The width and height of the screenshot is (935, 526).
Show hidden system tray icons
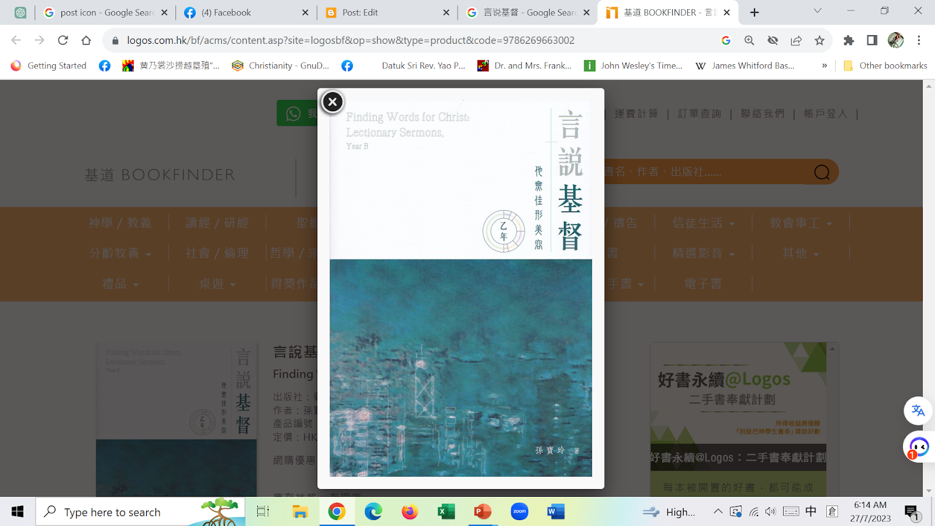click(718, 512)
